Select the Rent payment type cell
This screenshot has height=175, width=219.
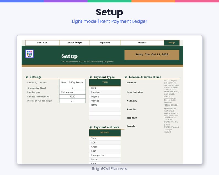click(105, 88)
